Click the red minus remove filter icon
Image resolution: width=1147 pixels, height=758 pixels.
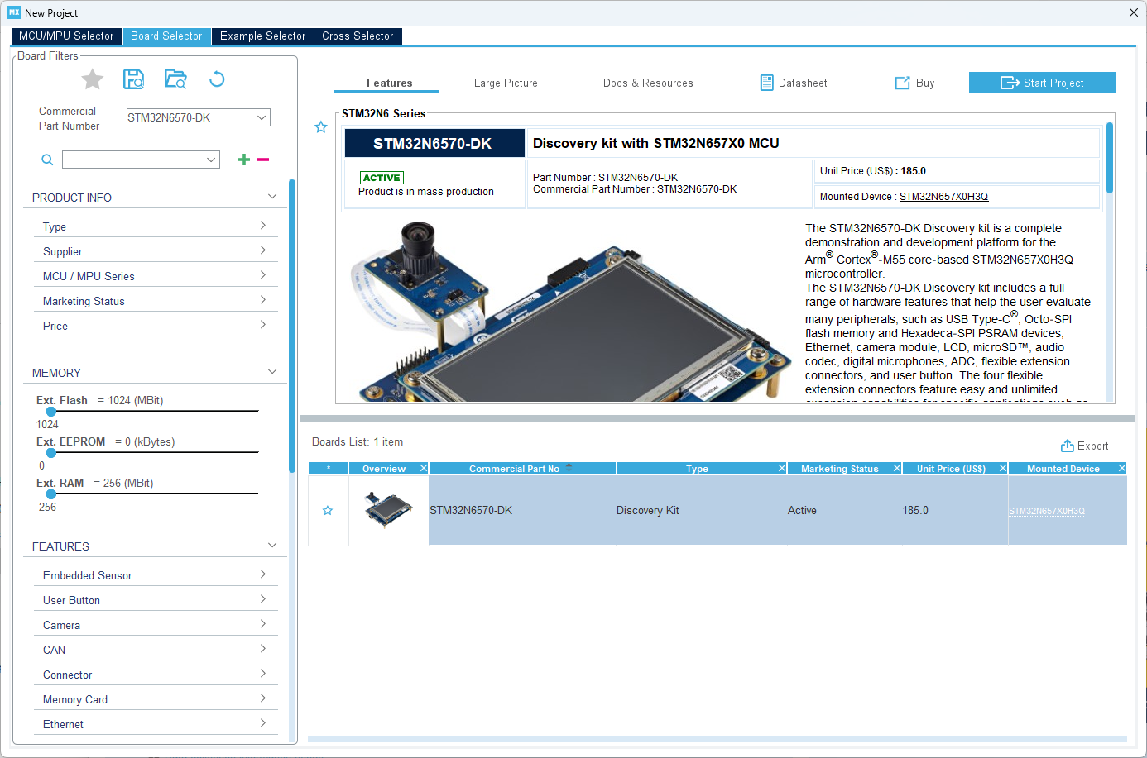tap(263, 160)
